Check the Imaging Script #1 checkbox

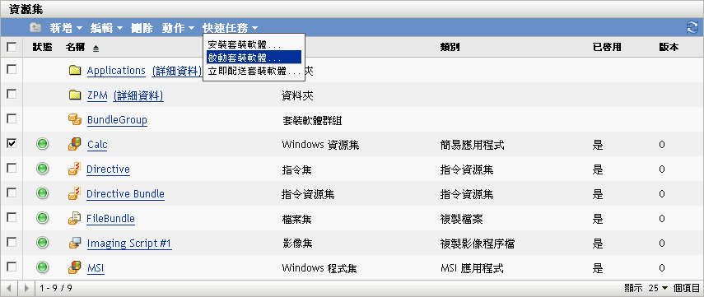(x=12, y=242)
